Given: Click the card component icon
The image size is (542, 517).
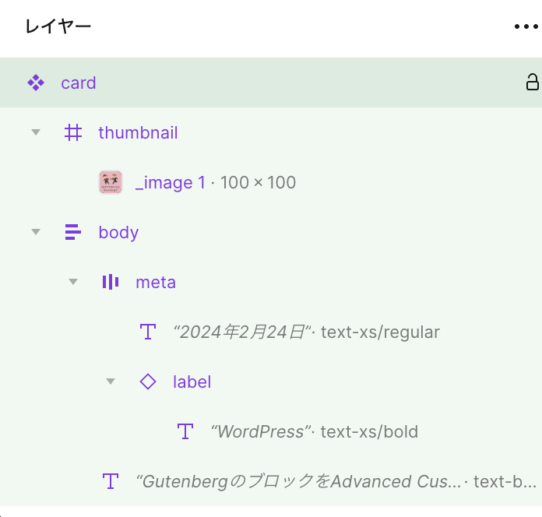Looking at the screenshot, I should (35, 83).
